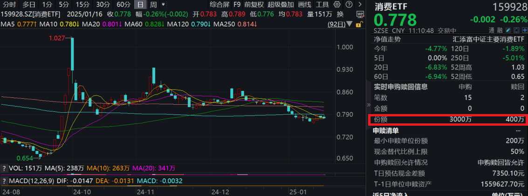Click the 1.027 high price marker
The image size is (528, 196).
(x=56, y=38)
